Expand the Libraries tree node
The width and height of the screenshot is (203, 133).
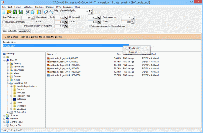pyautogui.click(x=4, y=115)
